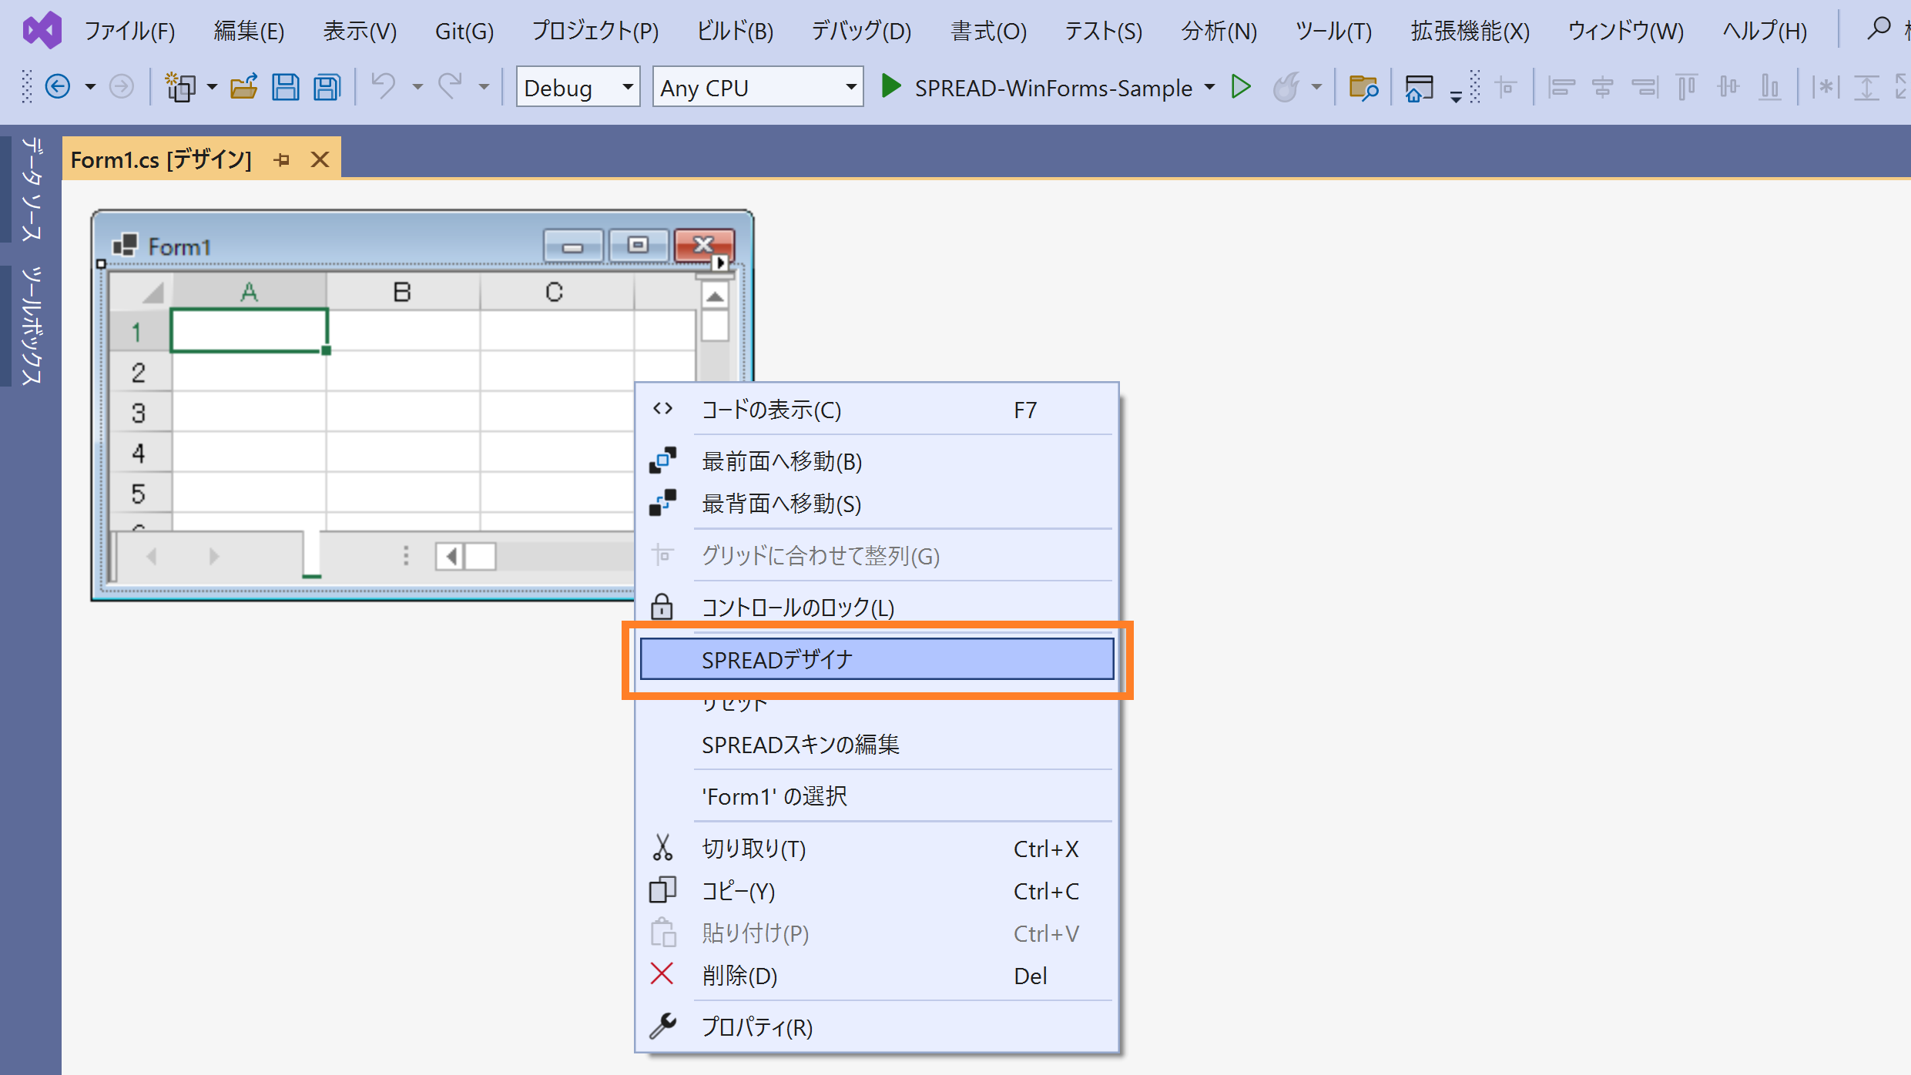This screenshot has height=1075, width=1911.
Task: Expand the back navigation history dropdown
Action: pos(90,87)
